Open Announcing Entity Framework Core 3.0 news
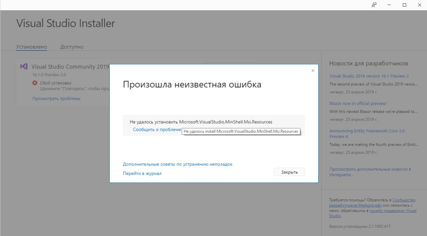 tap(367, 134)
